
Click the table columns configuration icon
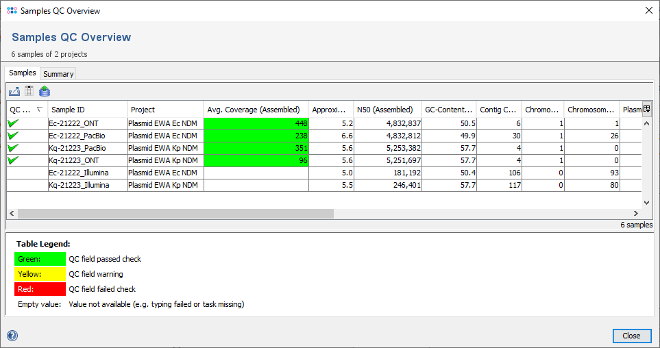tap(29, 91)
